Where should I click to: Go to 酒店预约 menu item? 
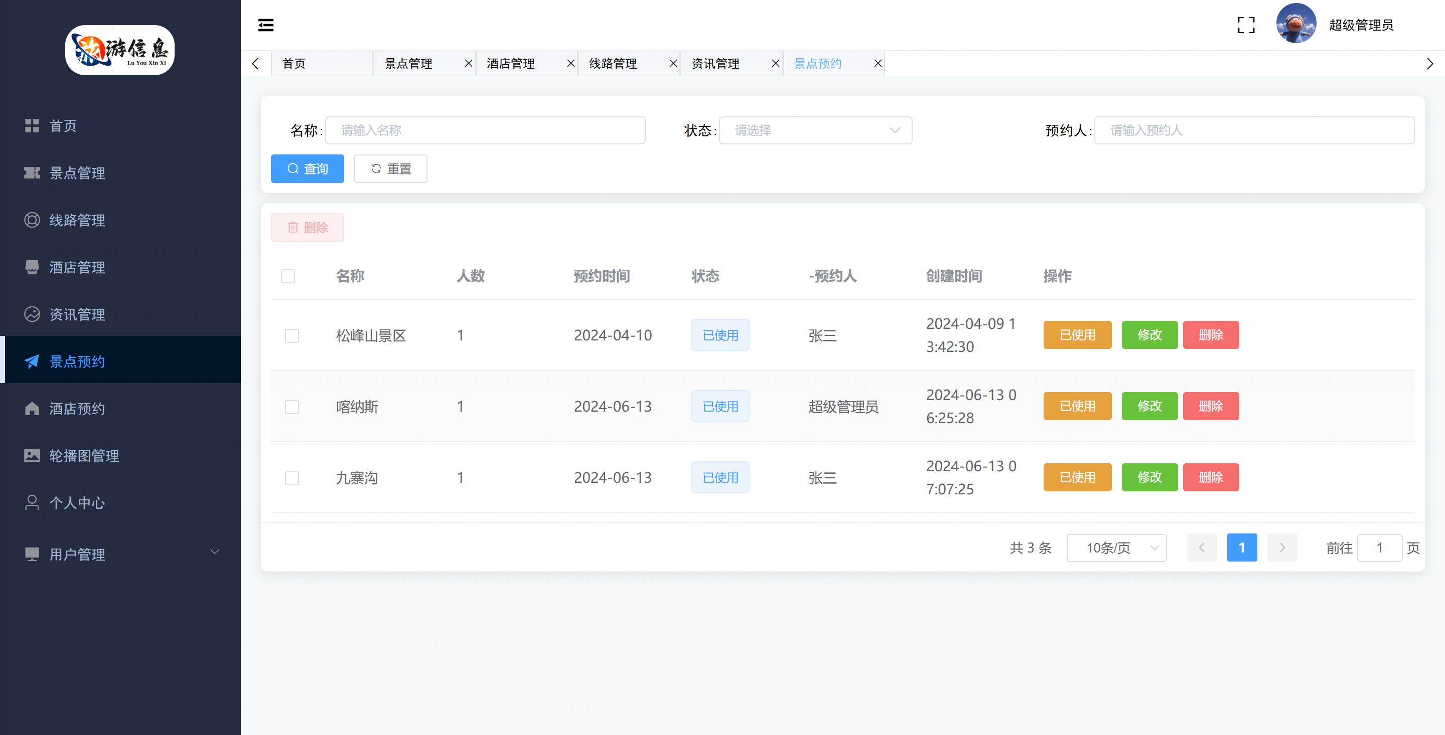(77, 409)
